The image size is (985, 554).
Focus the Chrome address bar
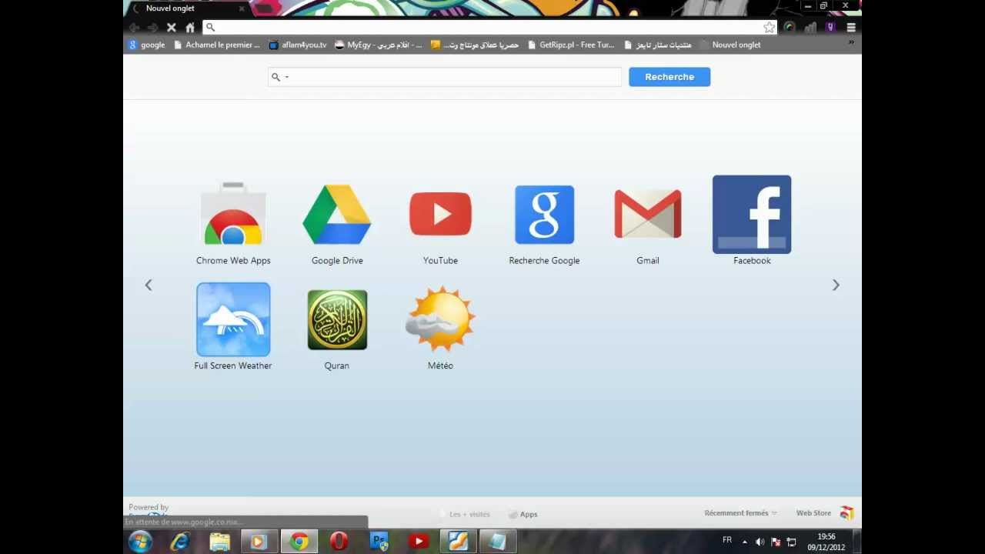490,27
